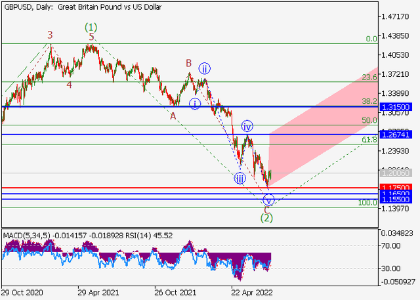
Task: Click the green (2) wave label
Action: pos(266,219)
